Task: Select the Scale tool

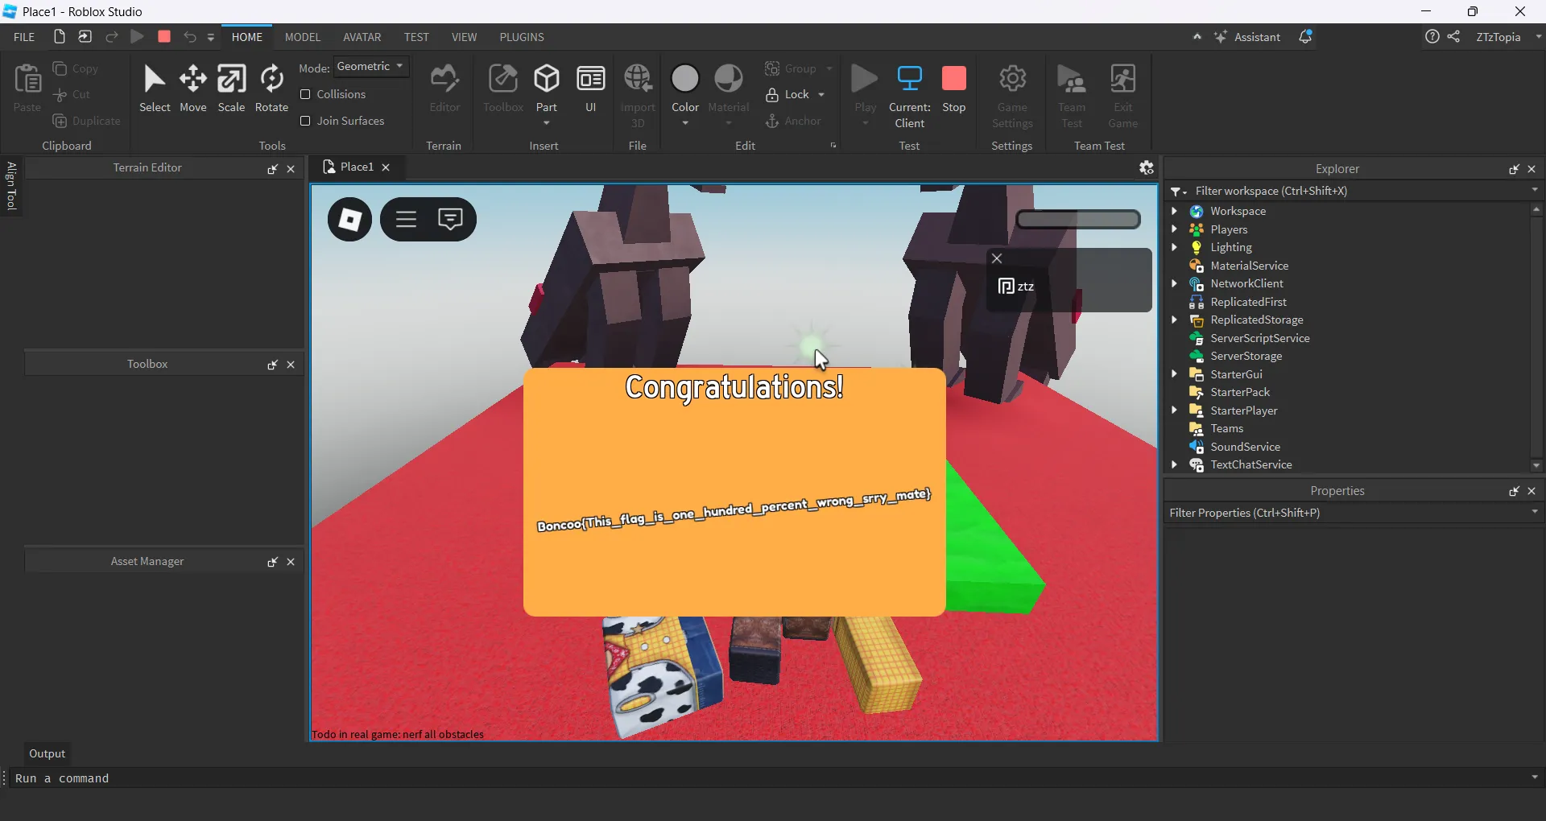Action: 231,89
